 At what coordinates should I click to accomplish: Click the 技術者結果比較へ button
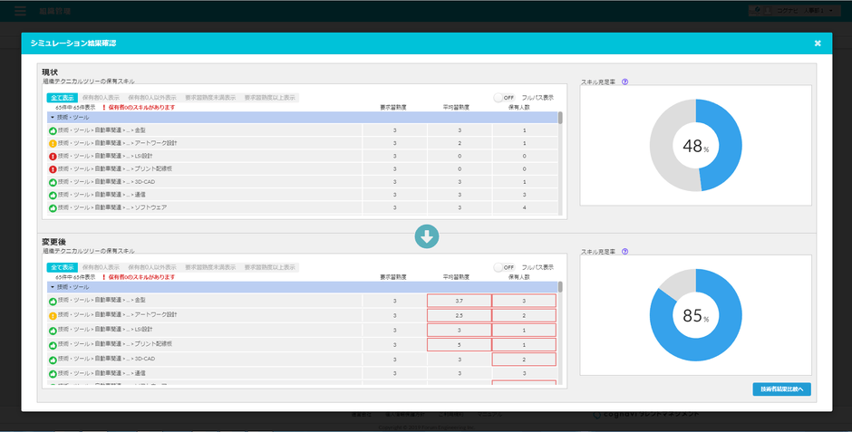click(781, 389)
